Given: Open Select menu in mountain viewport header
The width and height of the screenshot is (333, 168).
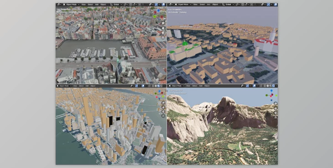Looking at the screenshot, I should coord(194,86).
